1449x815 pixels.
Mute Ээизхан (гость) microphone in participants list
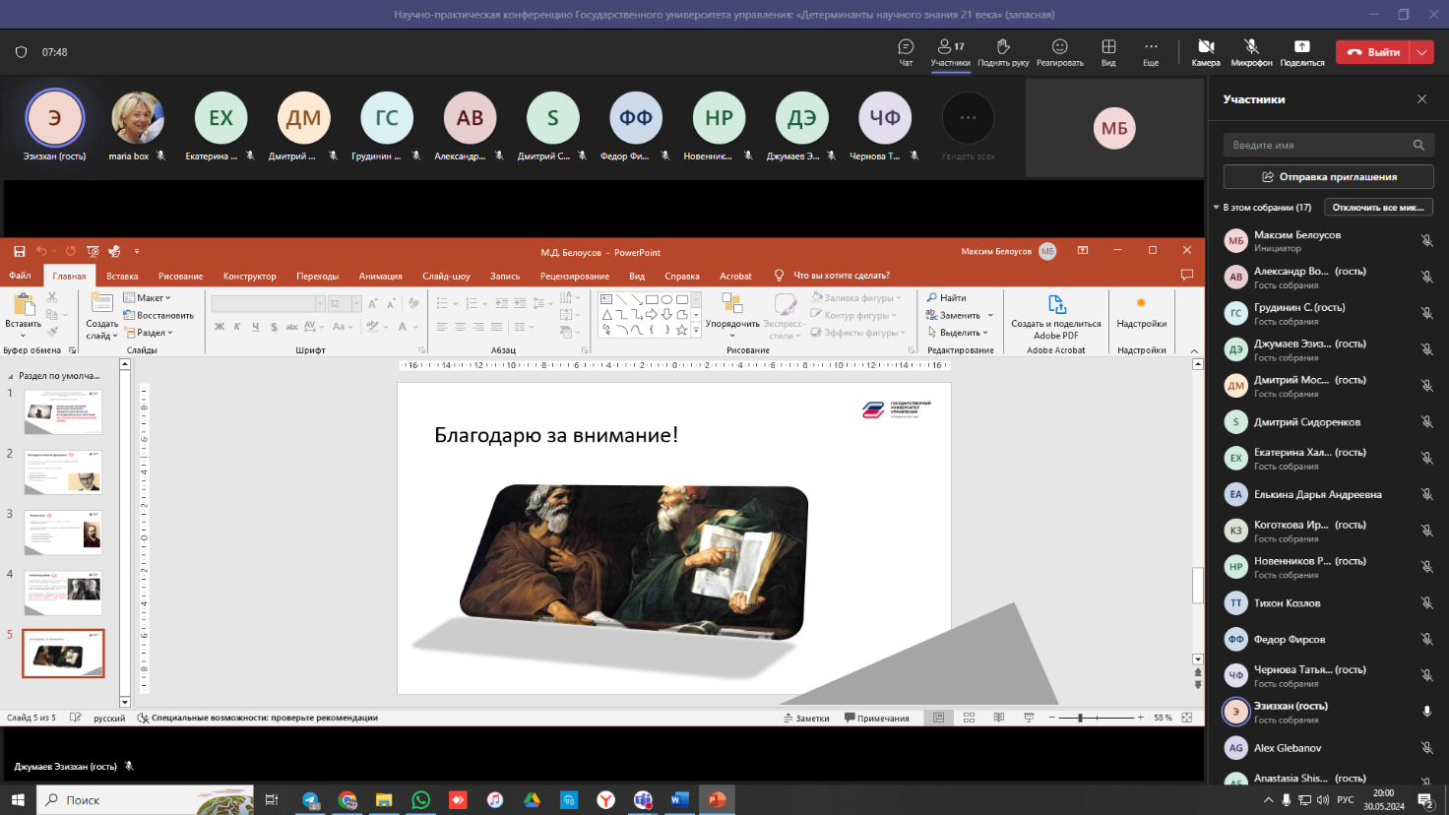(x=1426, y=712)
